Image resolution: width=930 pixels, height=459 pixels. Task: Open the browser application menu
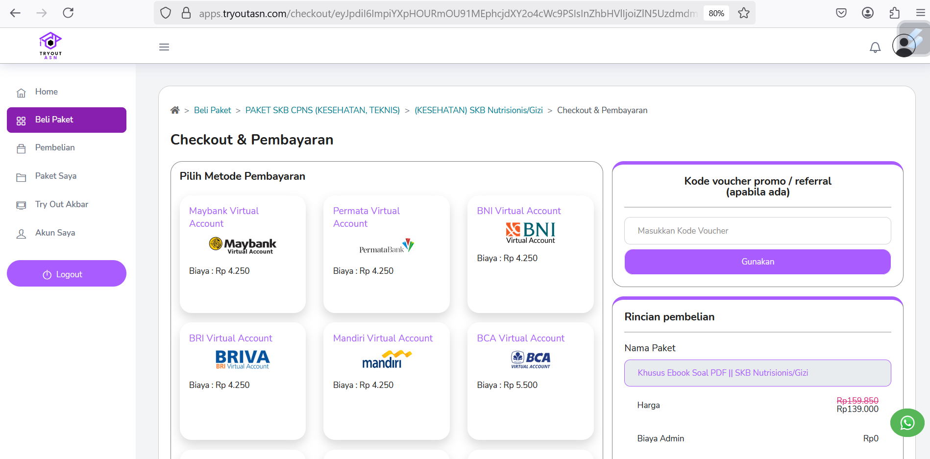click(x=920, y=13)
